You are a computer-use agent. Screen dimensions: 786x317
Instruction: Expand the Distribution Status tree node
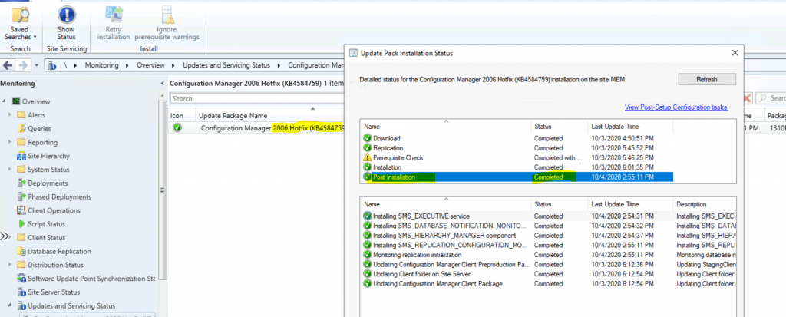[x=9, y=265]
